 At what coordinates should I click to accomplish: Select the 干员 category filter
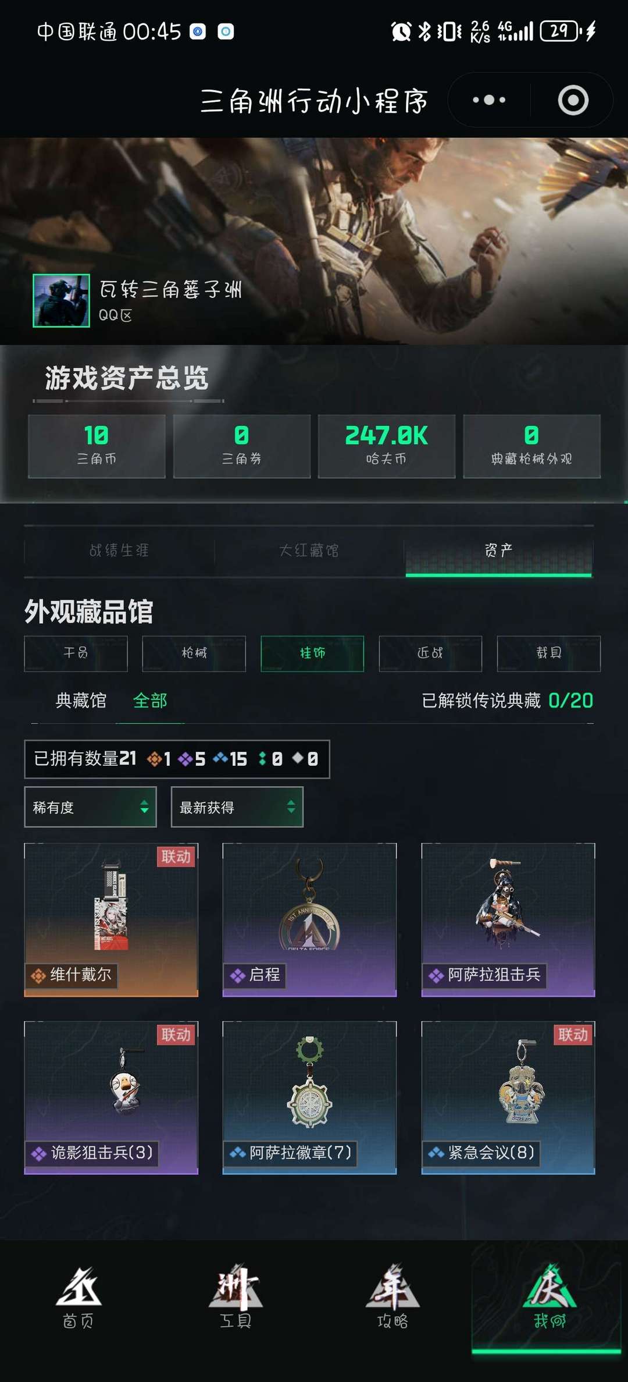[x=76, y=653]
